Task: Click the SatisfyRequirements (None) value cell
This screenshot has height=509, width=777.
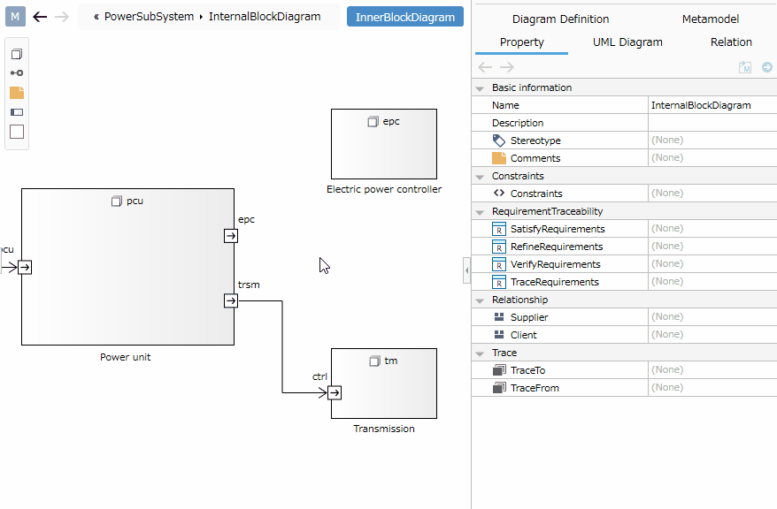Action: click(x=712, y=229)
